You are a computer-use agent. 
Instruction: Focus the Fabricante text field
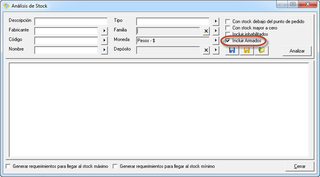[x=66, y=31]
